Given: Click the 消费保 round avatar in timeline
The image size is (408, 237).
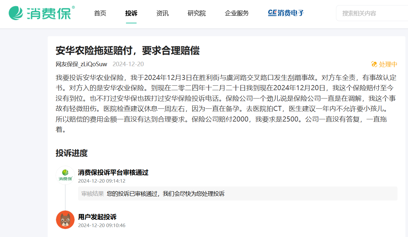Looking at the screenshot, I should (x=65, y=175).
